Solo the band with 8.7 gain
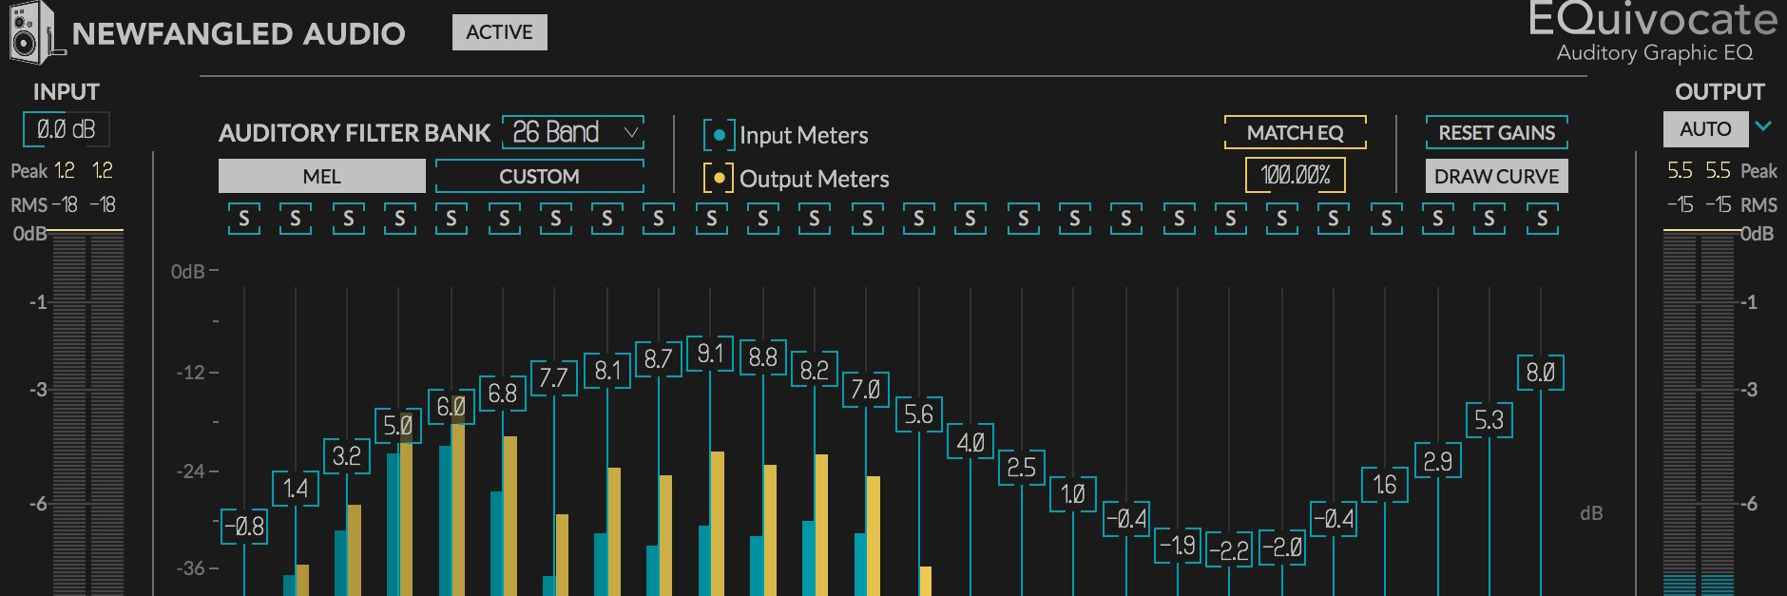The image size is (1787, 596). tap(659, 219)
